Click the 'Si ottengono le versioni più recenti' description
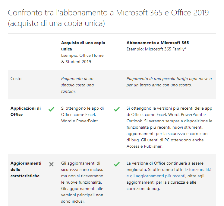Screen dimensions: 224x206 pos(169,127)
